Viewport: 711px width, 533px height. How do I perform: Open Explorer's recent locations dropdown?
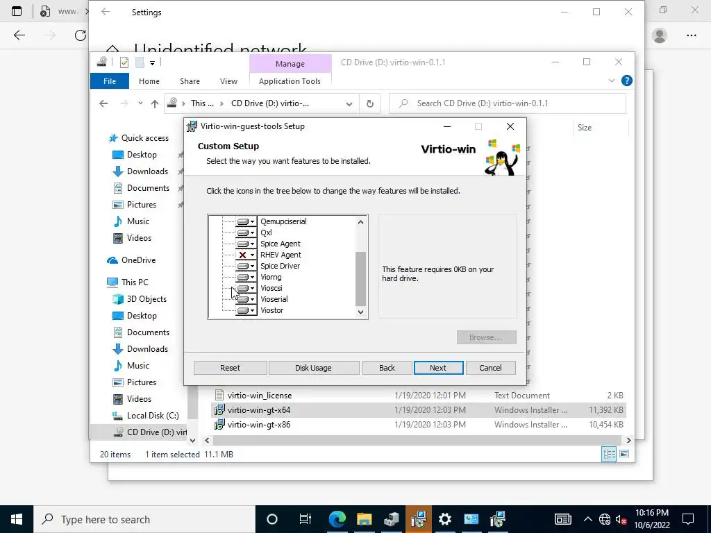tap(140, 103)
